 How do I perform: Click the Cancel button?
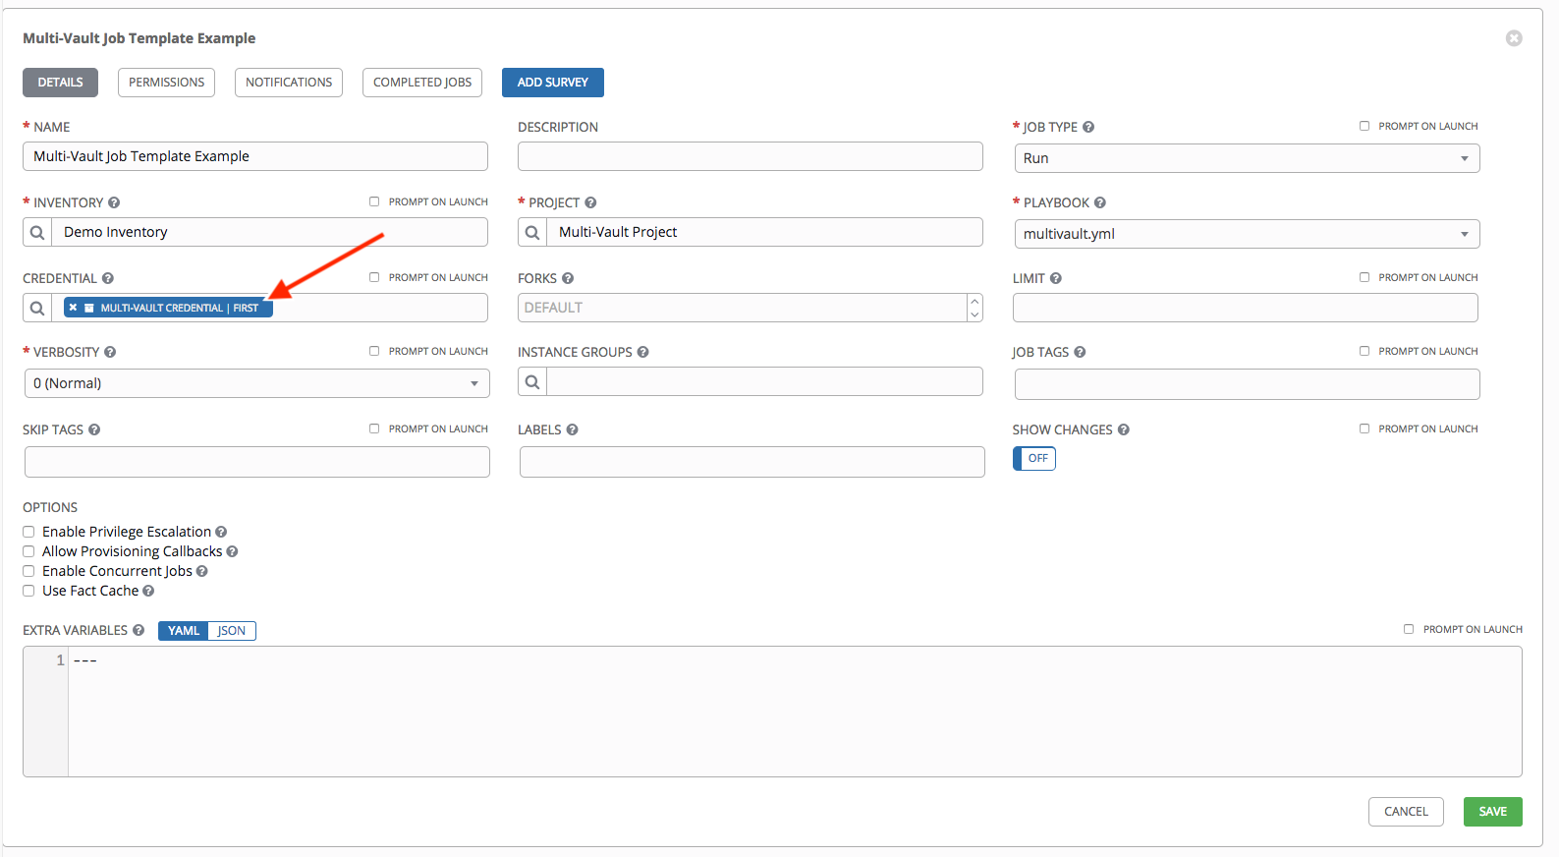coord(1406,812)
